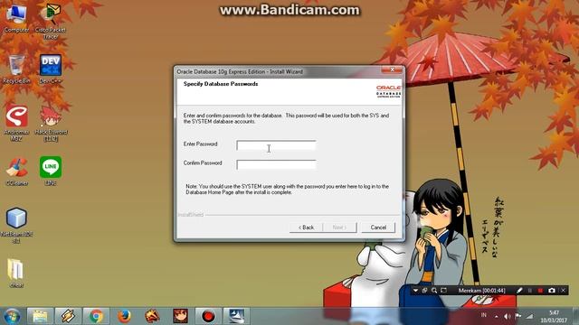This screenshot has height=325, width=579.
Task: Switch to the installer taskbar item
Action: click(x=236, y=316)
